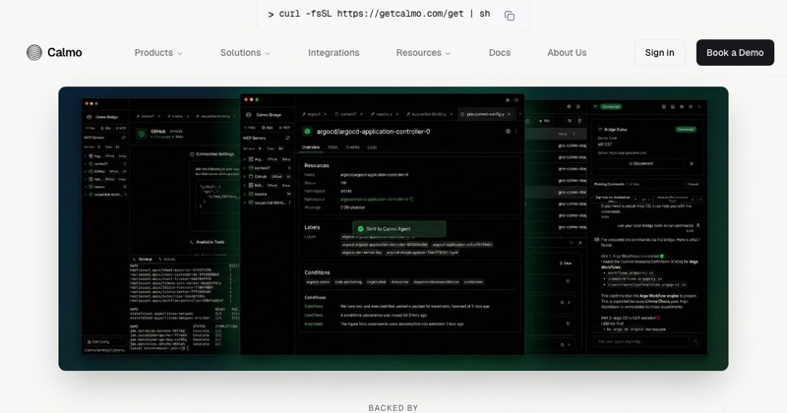
Task: Open the Resources dropdown menu
Action: (423, 53)
